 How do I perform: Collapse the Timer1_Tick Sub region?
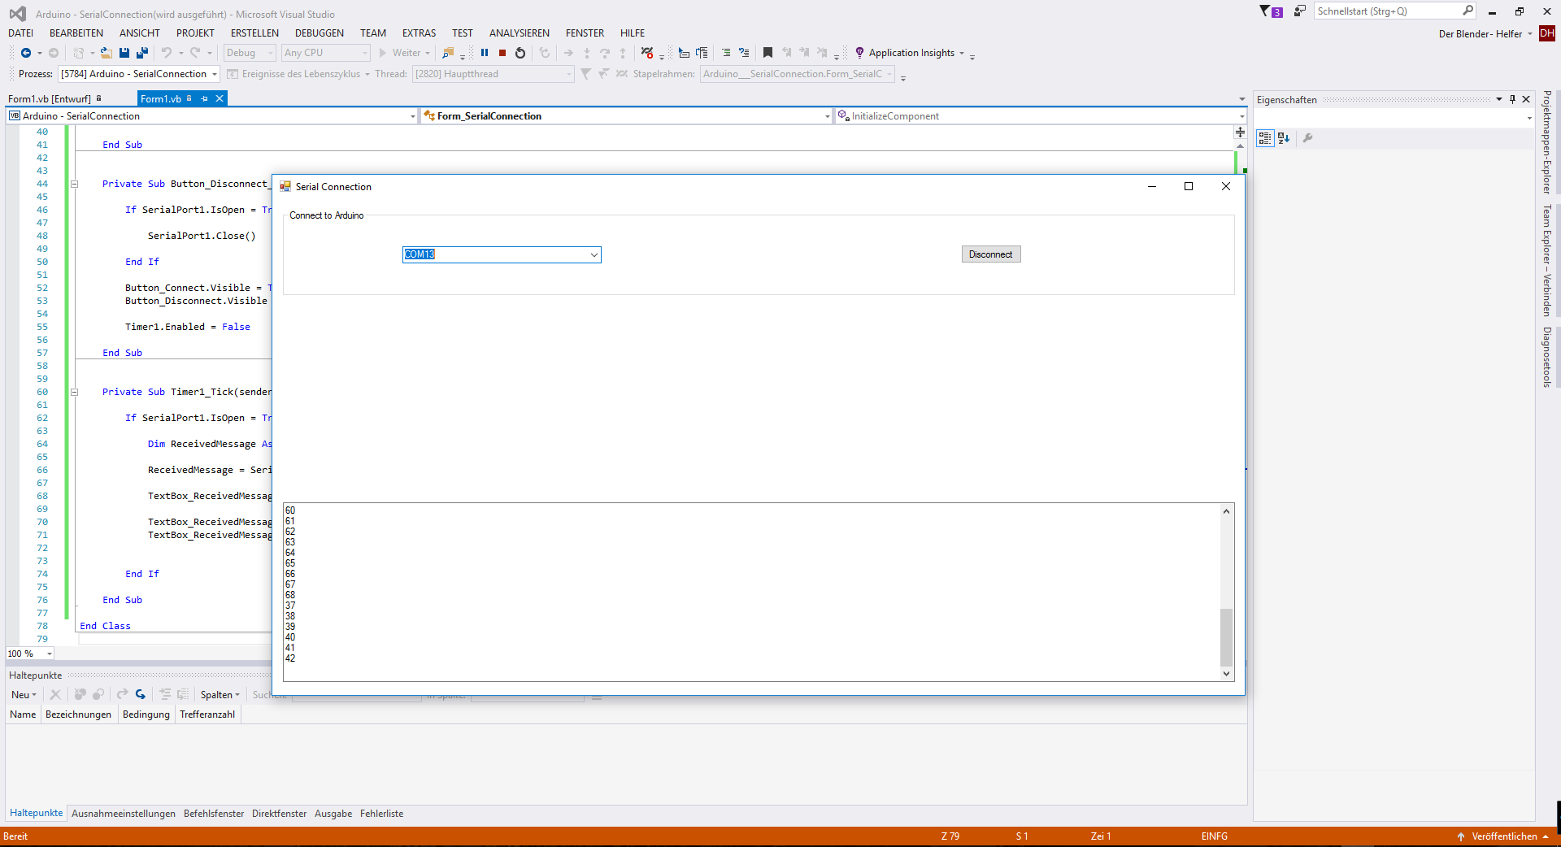[x=74, y=392]
